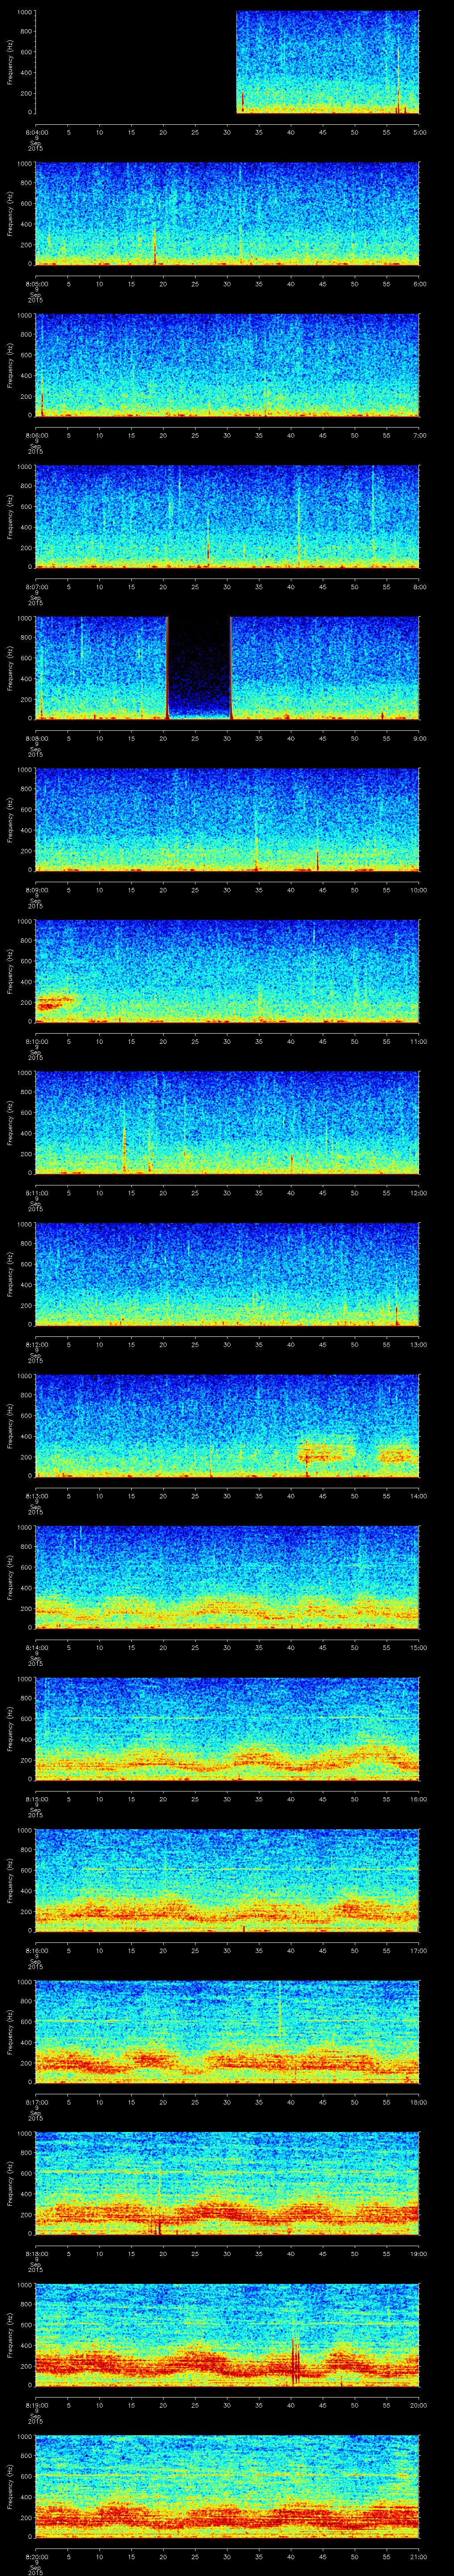Click the 8:10:00 start time label
The image size is (454, 2576).
tap(36, 1041)
